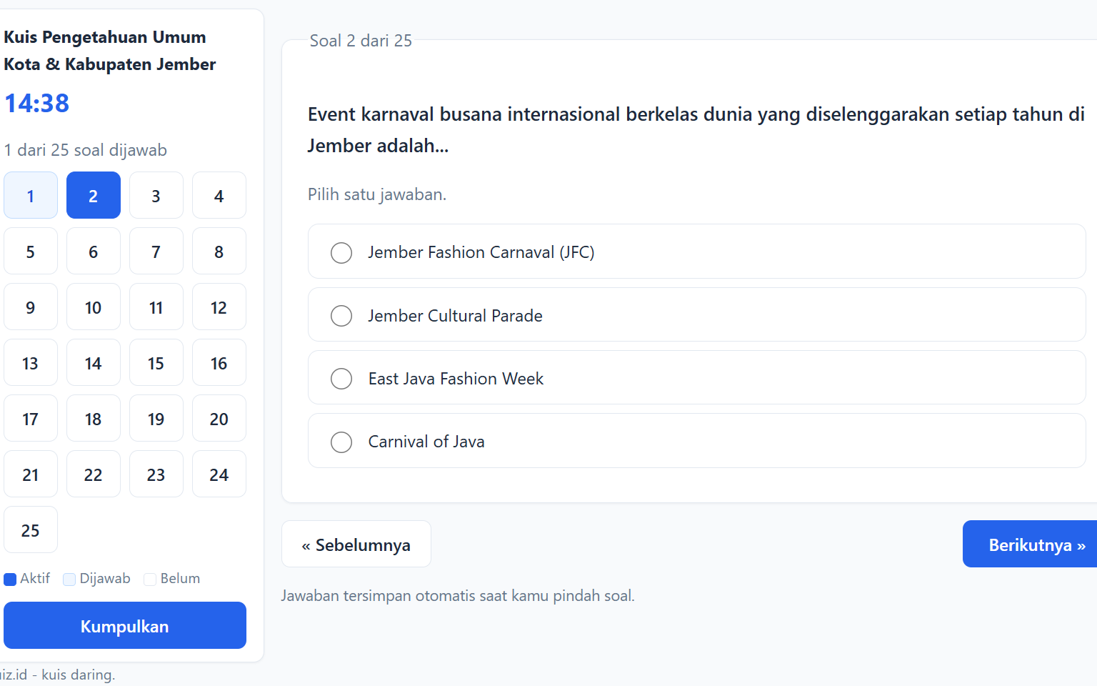Viewport: 1097px width, 686px height.
Task: Choose the Jember Cultural Parade option
Action: [x=696, y=315]
